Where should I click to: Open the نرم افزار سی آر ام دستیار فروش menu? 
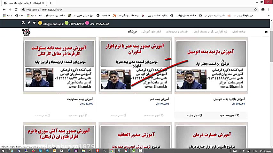point(210,32)
